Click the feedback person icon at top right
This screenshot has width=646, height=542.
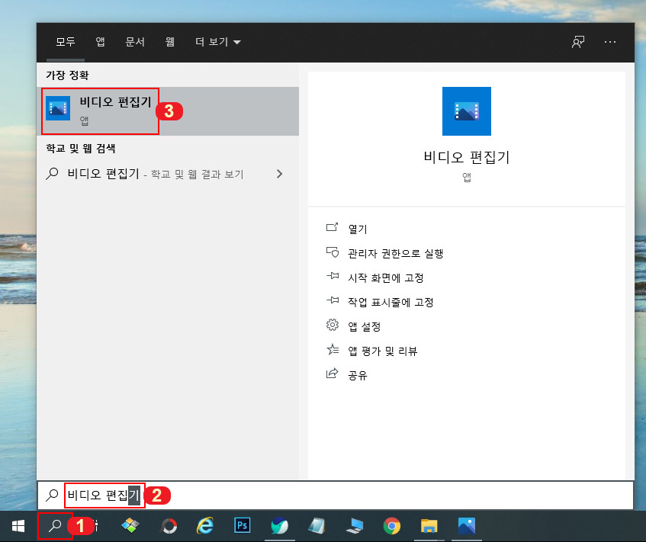click(577, 42)
